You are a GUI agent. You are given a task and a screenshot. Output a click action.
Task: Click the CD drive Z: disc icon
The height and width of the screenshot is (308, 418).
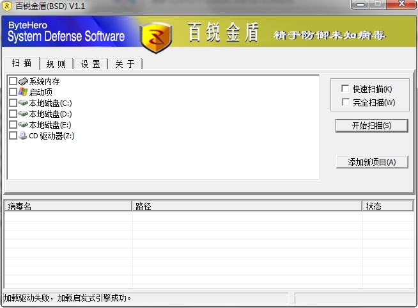pos(24,136)
